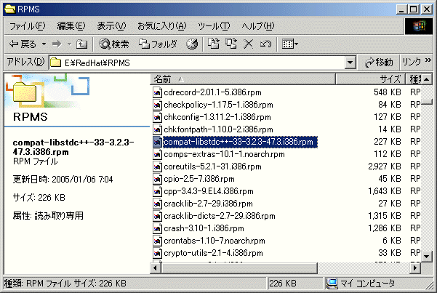Click the cracklib-2.7-29.i386.rpm file icon
This screenshot has width=437, height=293.
[x=157, y=204]
